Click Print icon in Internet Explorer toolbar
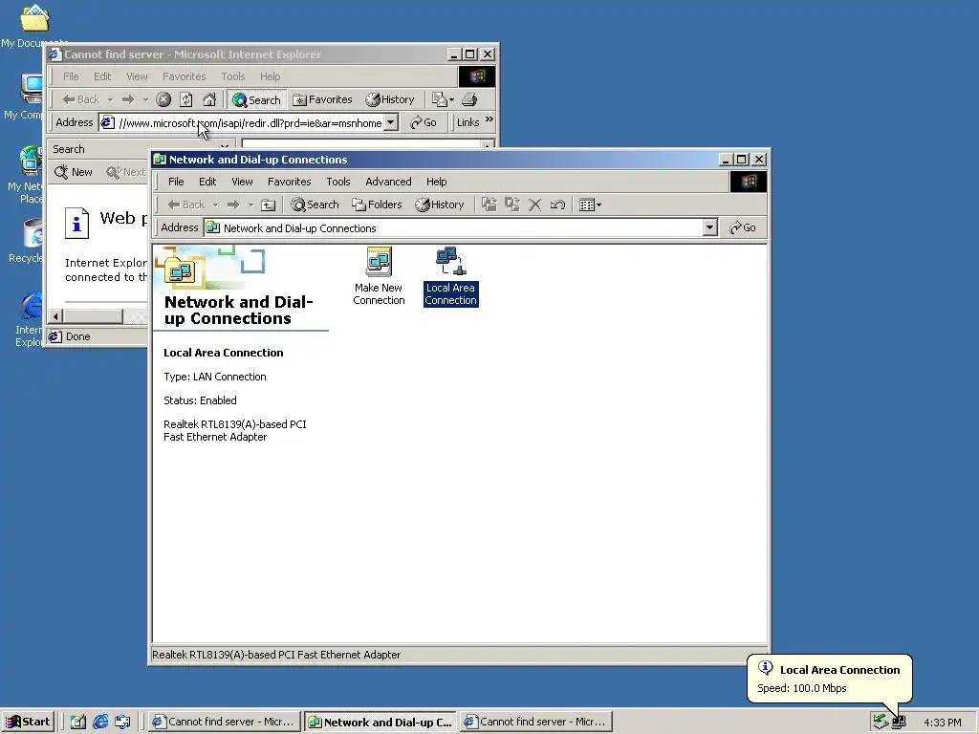979x734 pixels. [x=469, y=99]
